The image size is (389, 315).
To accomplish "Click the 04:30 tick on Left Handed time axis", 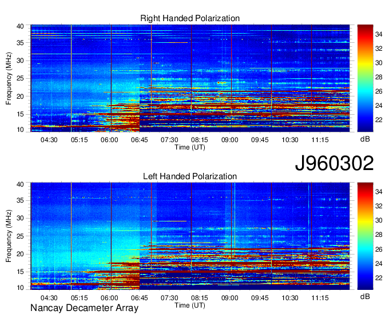I will pos(49,298).
